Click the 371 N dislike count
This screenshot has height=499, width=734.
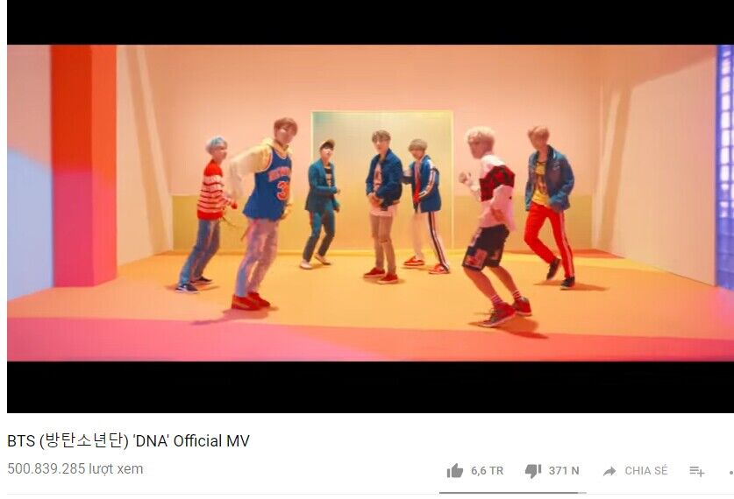[x=564, y=470]
